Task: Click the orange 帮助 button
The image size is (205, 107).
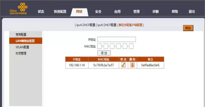Action: tap(188, 28)
